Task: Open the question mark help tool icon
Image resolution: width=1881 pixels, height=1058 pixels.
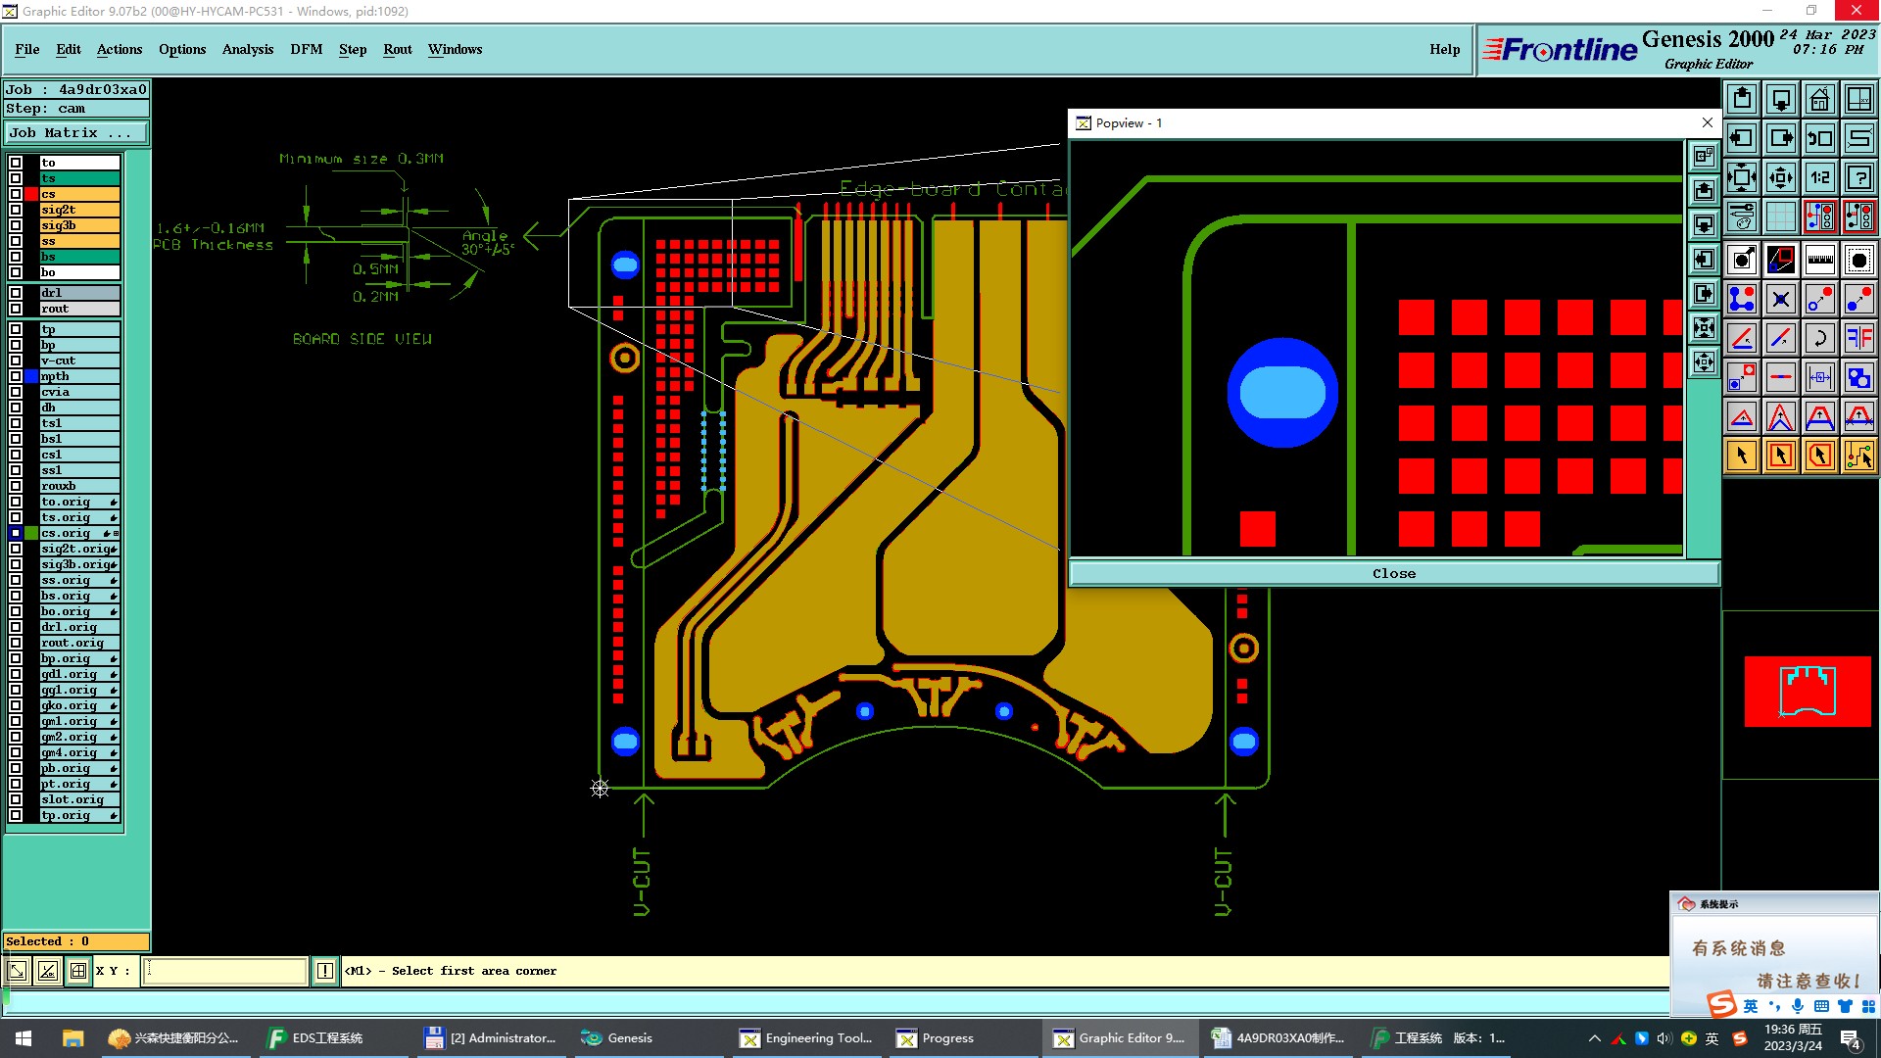Action: click(x=1858, y=178)
